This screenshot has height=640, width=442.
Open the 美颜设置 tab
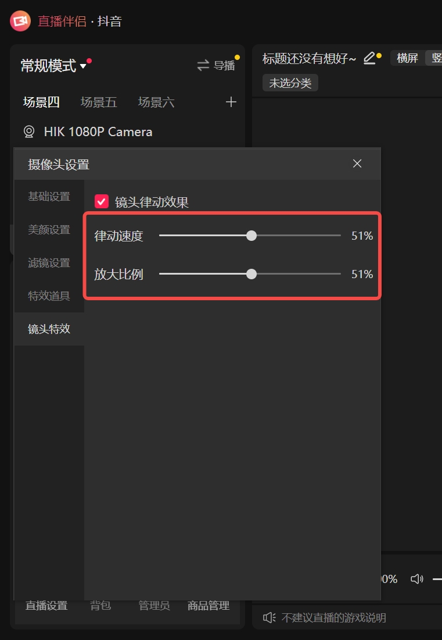(49, 230)
